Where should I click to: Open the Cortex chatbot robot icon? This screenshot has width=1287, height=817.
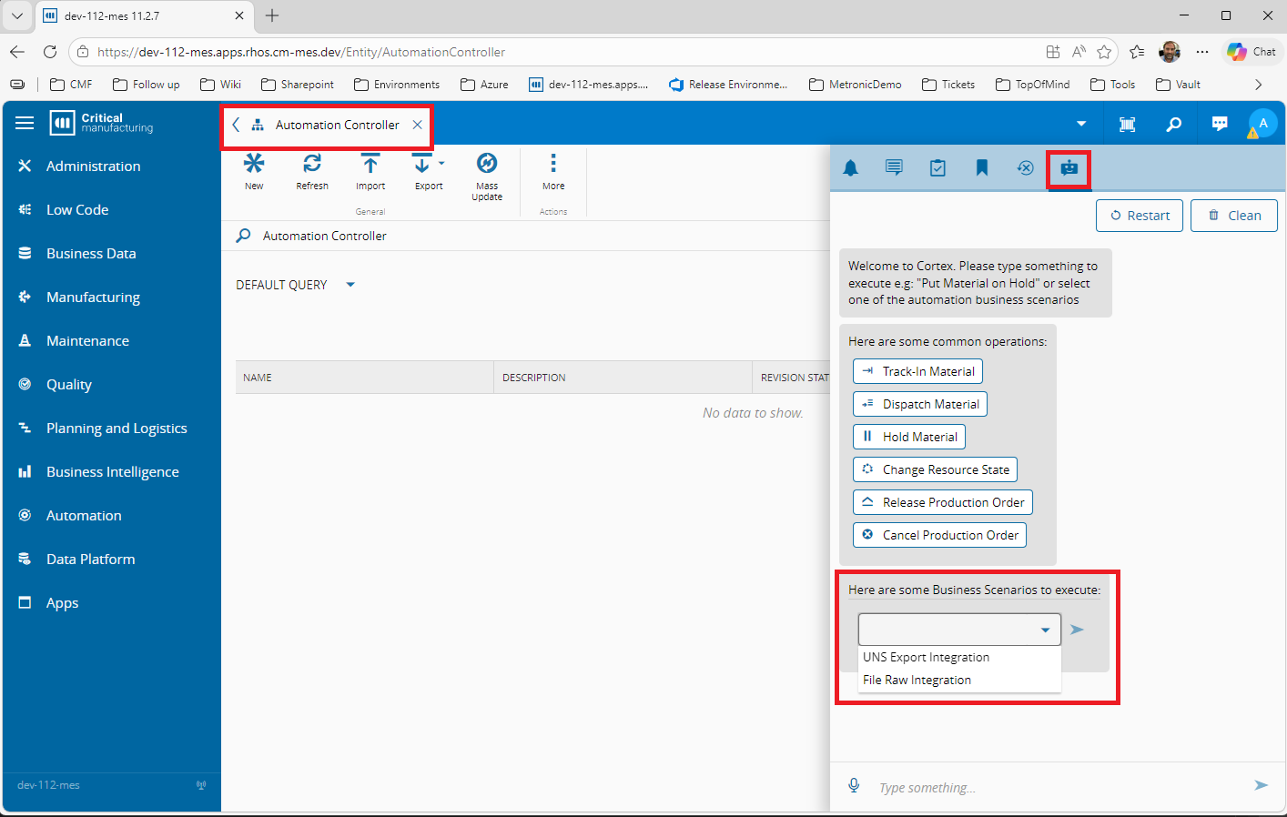pyautogui.click(x=1069, y=168)
